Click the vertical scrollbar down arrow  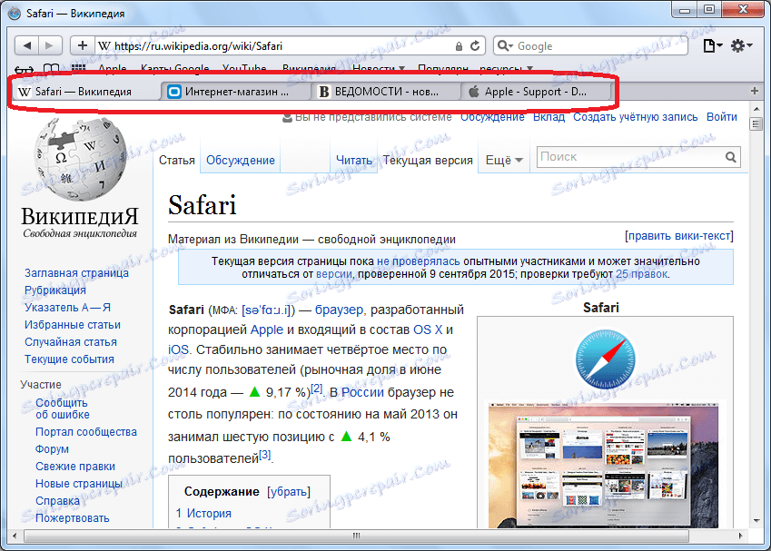756,520
